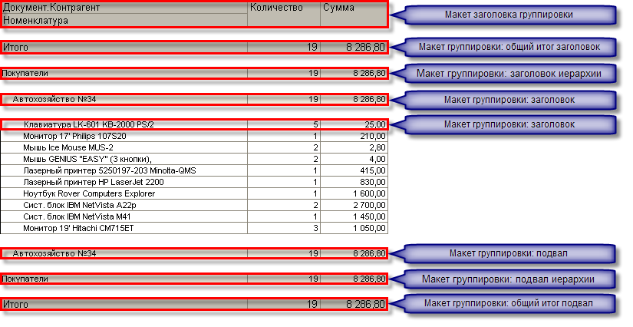Select the "подвал иерархии" callout label
Image resolution: width=633 pixels, height=327 pixels.
coord(509,279)
